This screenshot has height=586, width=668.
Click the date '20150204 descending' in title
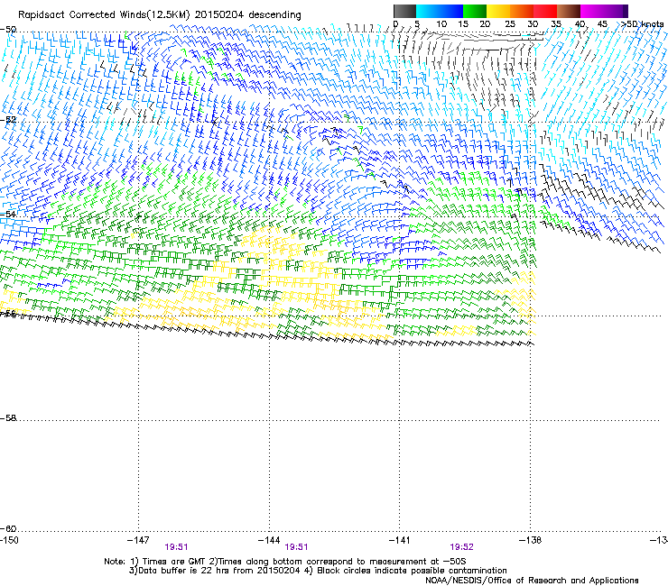click(248, 15)
